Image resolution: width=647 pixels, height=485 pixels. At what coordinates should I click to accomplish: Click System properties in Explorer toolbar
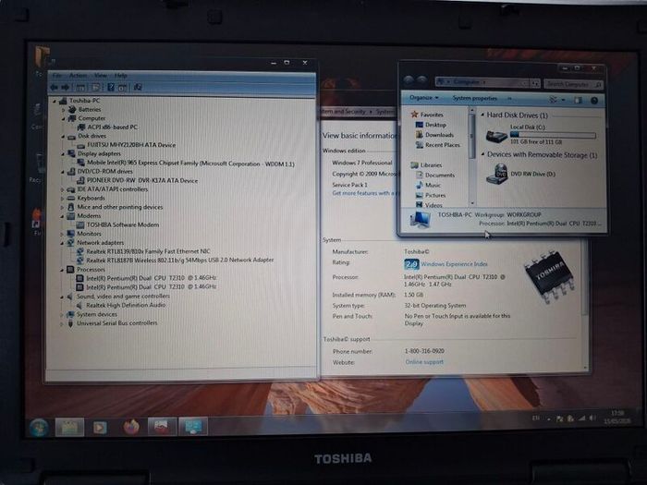point(474,98)
